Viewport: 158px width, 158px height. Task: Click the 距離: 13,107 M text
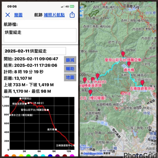18,78
